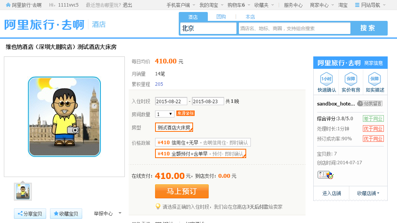Image resolution: width=397 pixels, height=223 pixels.
Task: Click the 举报中心 link
Action: click(x=103, y=213)
